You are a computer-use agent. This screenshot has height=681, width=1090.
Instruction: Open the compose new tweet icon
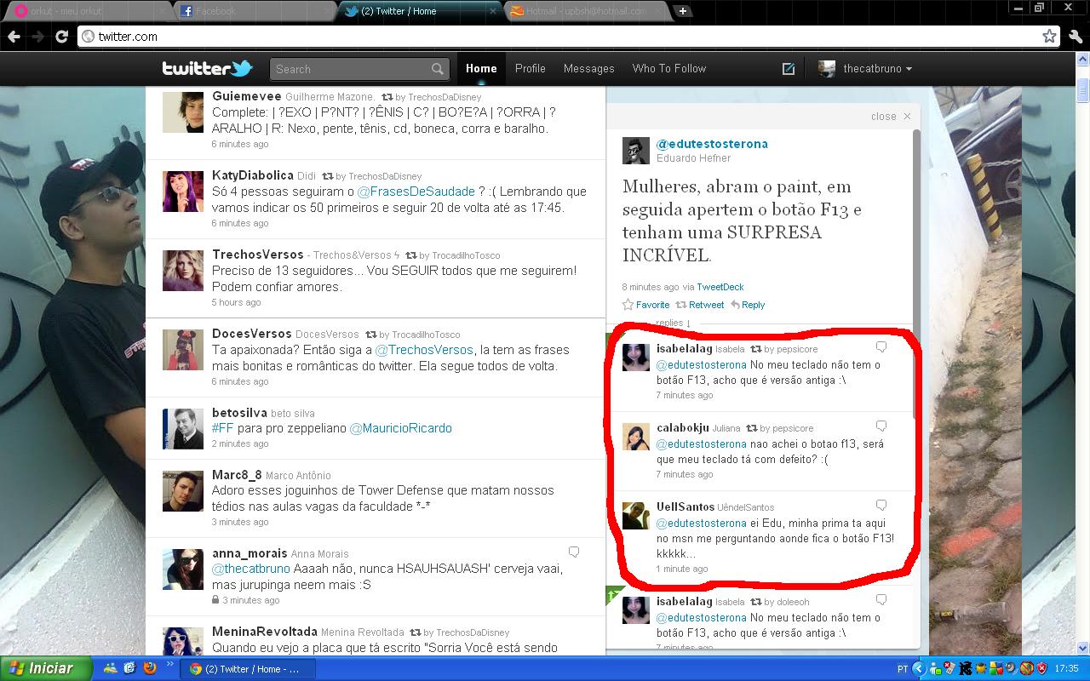(x=789, y=69)
